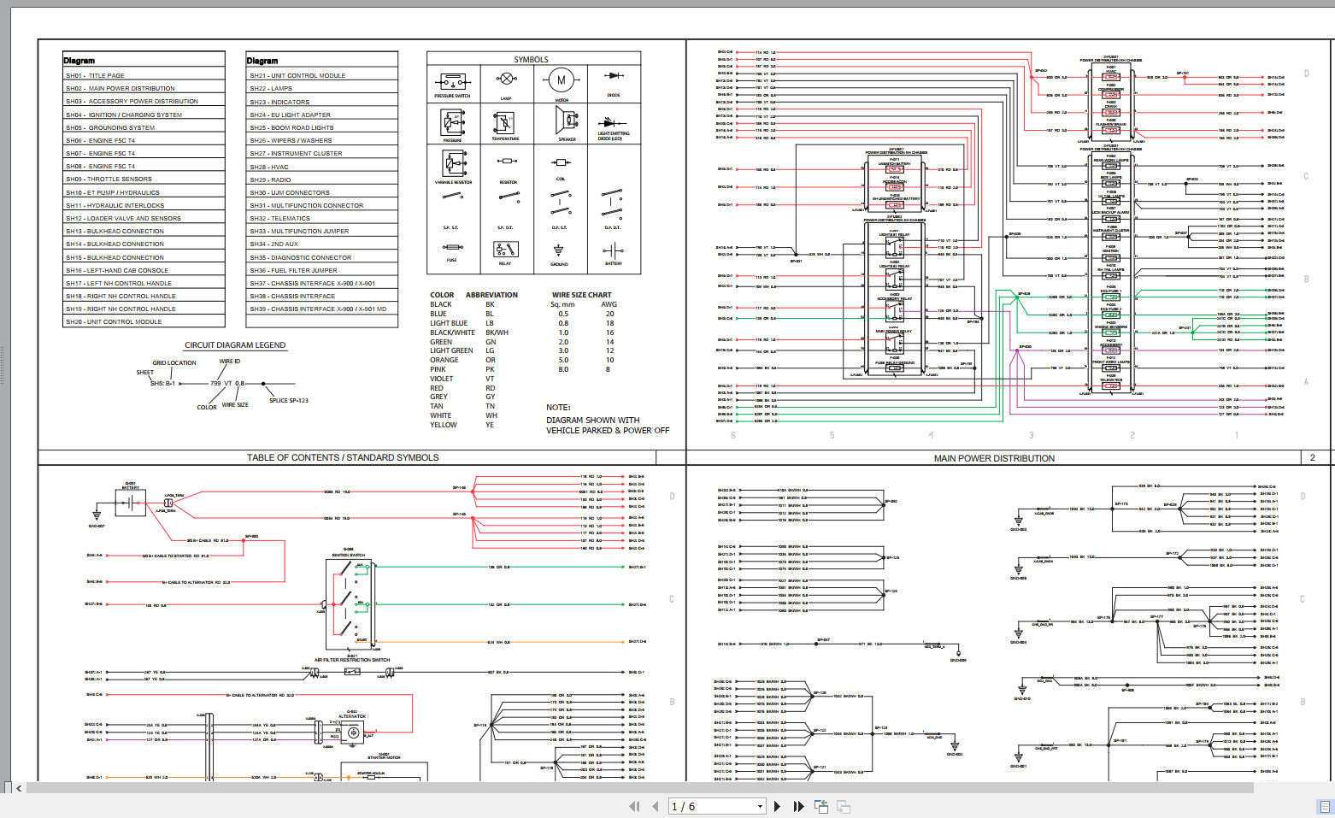Advance to the next page
Viewport: 1335px width, 818px height.
click(777, 806)
